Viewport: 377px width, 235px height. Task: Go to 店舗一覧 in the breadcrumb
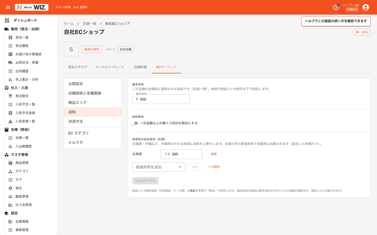(x=90, y=23)
